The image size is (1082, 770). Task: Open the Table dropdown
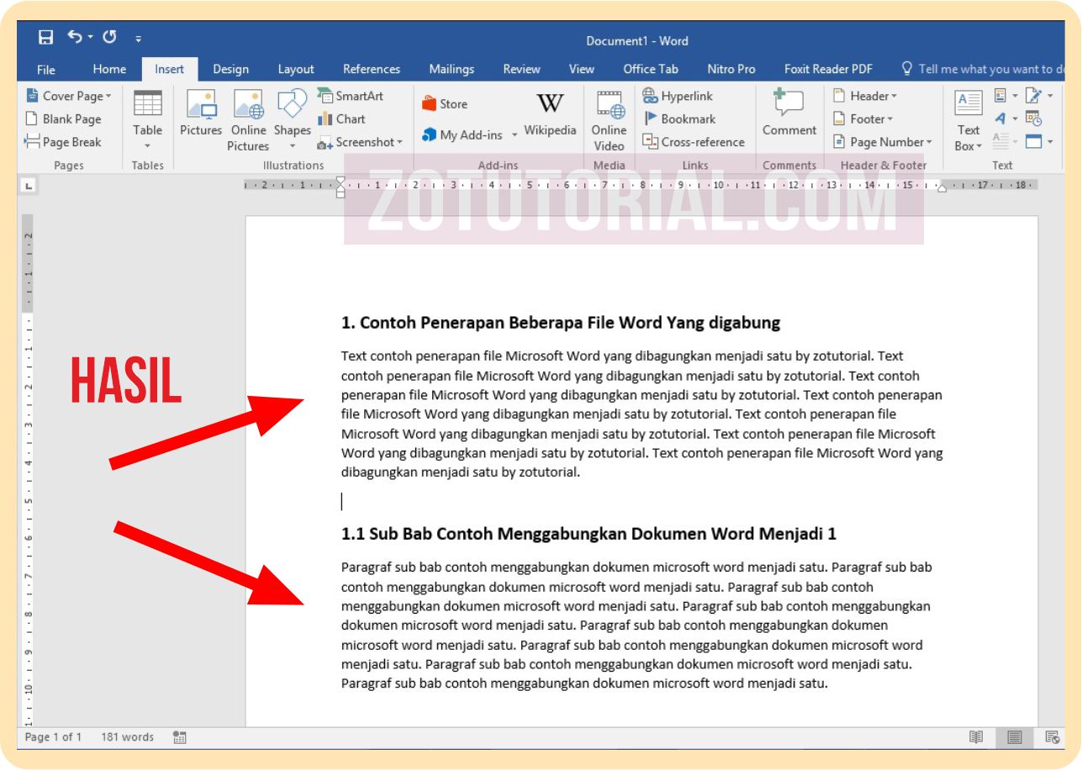point(147,121)
